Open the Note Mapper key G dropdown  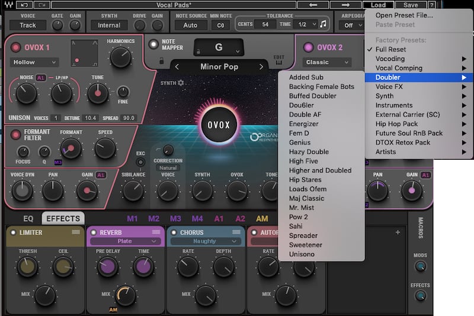(219, 47)
